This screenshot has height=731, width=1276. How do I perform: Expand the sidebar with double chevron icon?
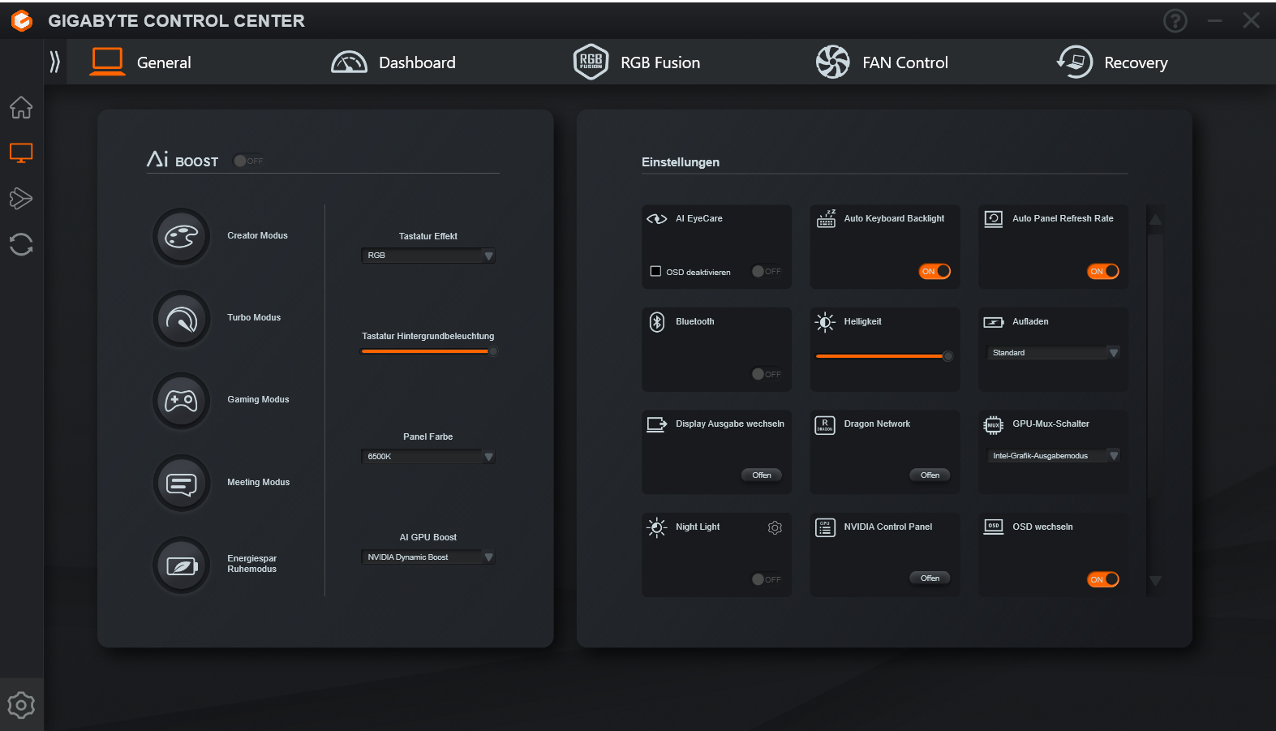[x=54, y=62]
